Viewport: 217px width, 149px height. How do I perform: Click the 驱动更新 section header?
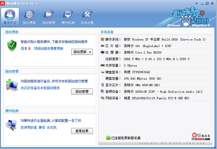click(x=12, y=32)
